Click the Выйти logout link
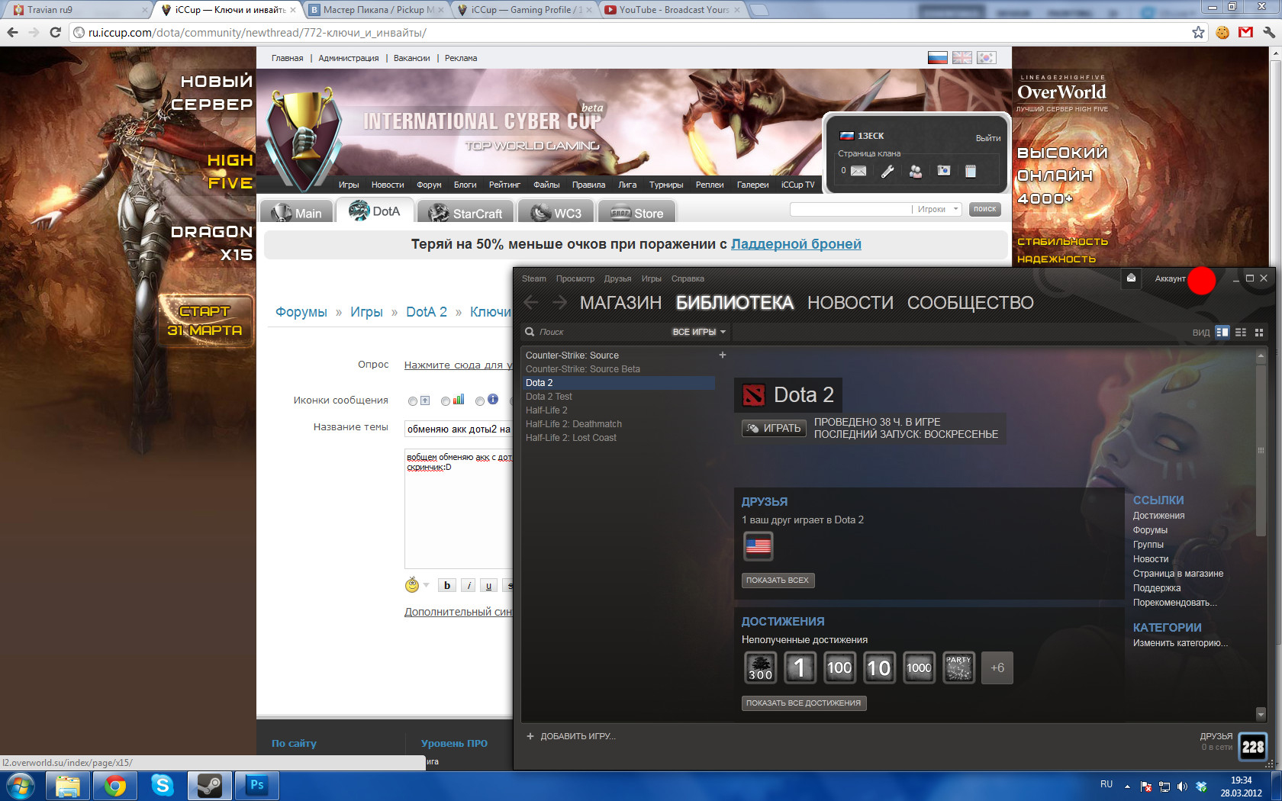Viewport: 1282px width, 801px height. click(x=988, y=138)
